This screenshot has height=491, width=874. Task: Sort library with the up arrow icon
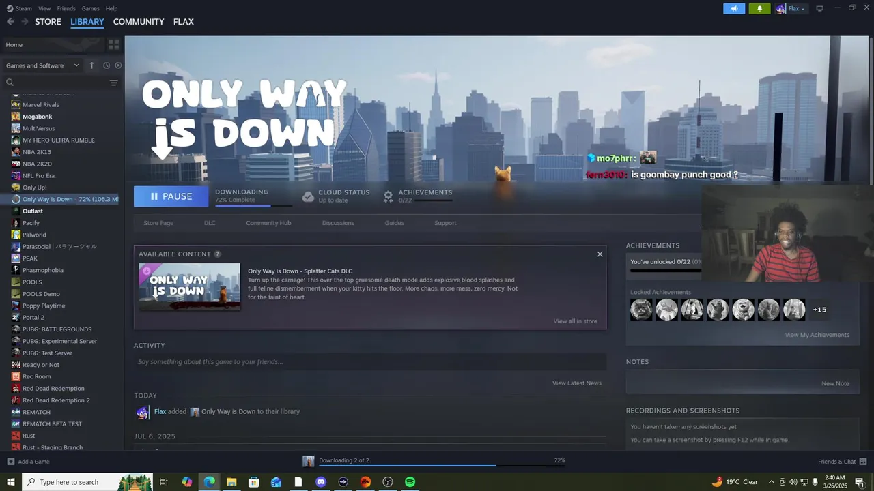click(x=92, y=65)
